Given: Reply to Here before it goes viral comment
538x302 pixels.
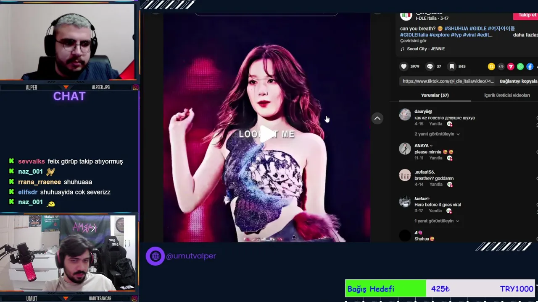Looking at the screenshot, I should [x=435, y=211].
